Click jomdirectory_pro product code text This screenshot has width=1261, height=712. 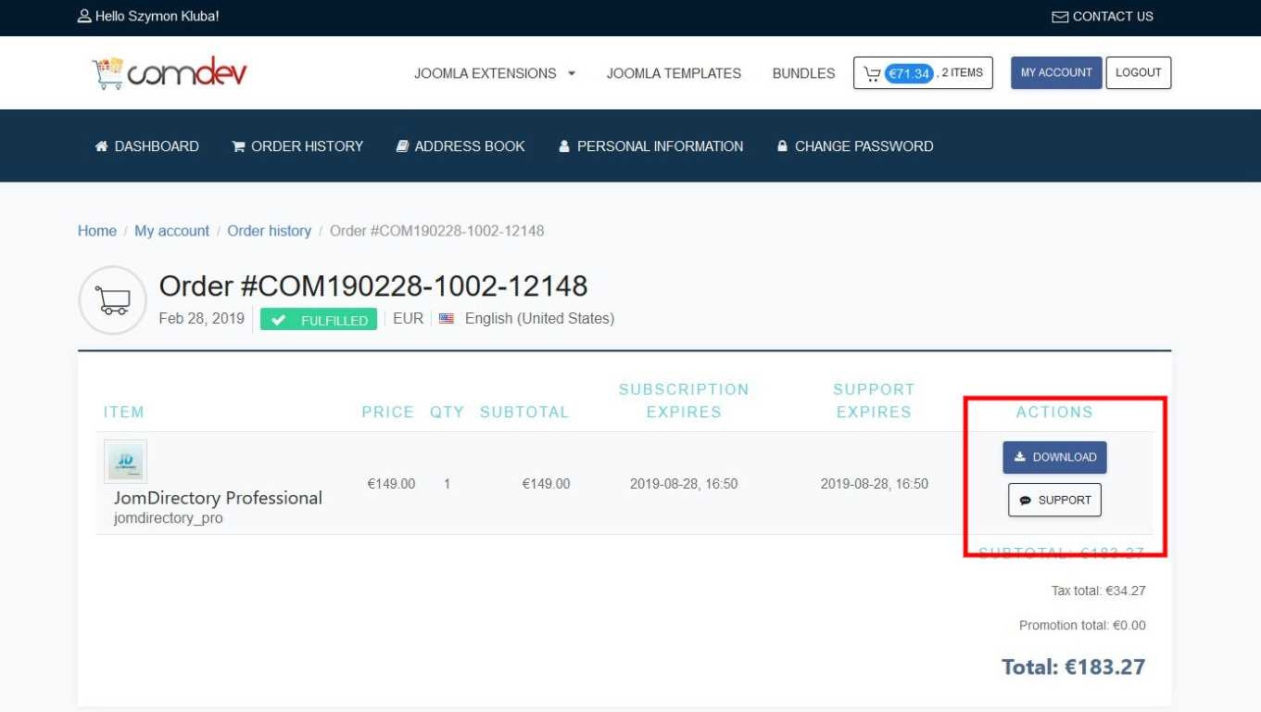click(x=169, y=518)
